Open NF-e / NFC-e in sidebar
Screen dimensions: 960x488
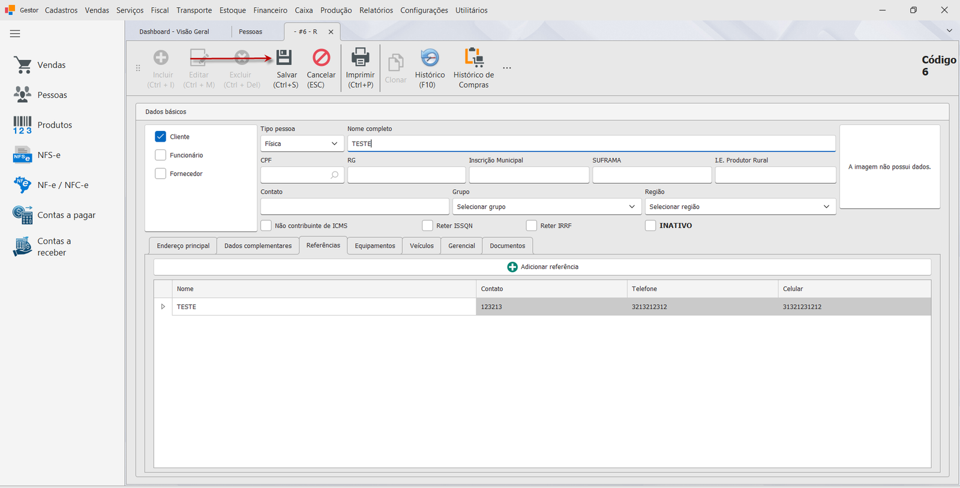coord(51,185)
